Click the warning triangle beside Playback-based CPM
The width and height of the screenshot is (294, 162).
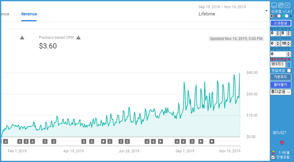(x=78, y=38)
